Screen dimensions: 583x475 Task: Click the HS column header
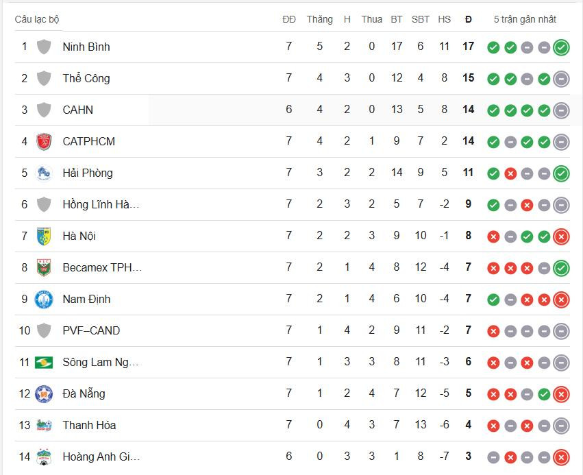(444, 19)
